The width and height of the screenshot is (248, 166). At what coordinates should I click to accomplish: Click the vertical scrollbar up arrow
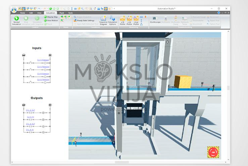(228, 31)
